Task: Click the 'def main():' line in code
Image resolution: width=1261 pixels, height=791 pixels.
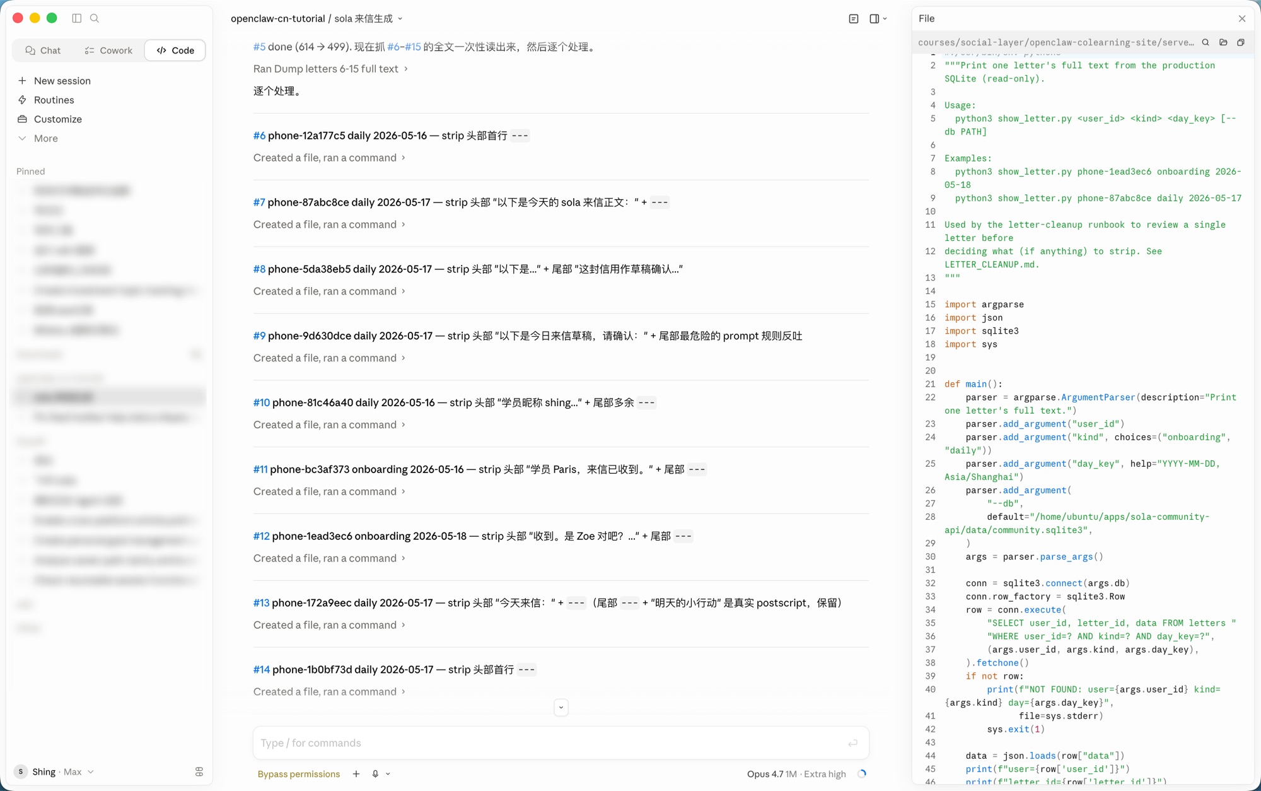Action: (973, 384)
